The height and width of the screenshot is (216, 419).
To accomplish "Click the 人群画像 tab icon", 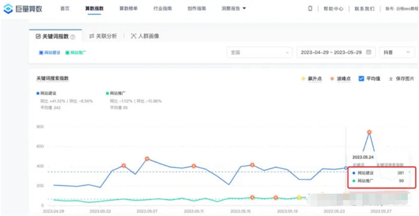I will [133, 36].
